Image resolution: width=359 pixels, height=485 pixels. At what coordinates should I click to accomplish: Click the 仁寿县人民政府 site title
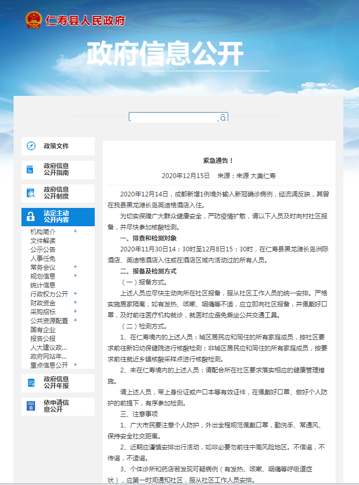click(85, 20)
